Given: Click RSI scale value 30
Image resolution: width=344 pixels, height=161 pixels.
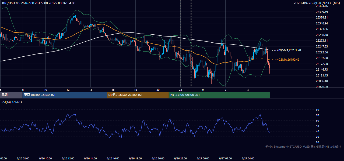Looking at the screenshot, I should [317, 137].
